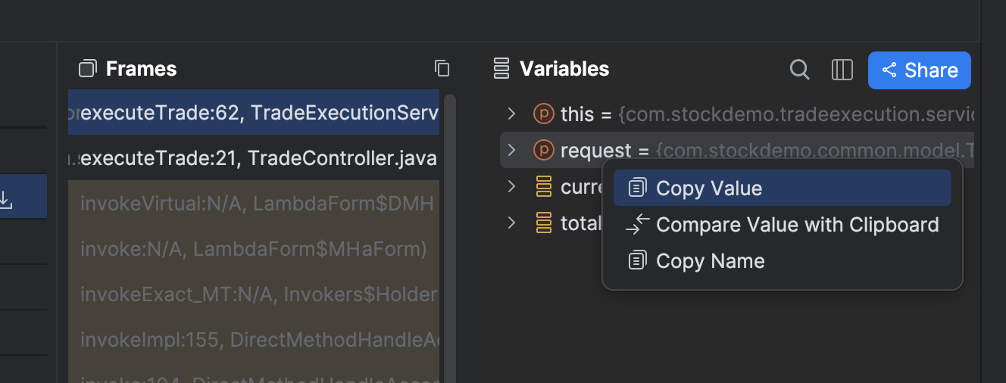Viewport: 1006px width, 383px height.
Task: Click the download icon on left edge
Action: (5, 200)
